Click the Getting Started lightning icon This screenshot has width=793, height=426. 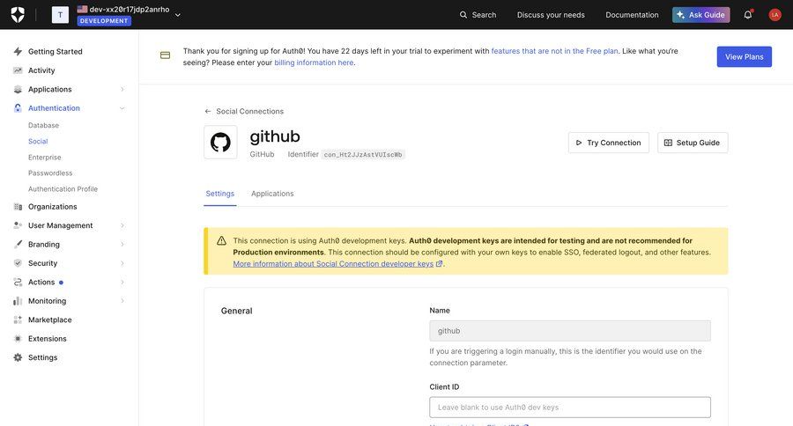coord(18,52)
